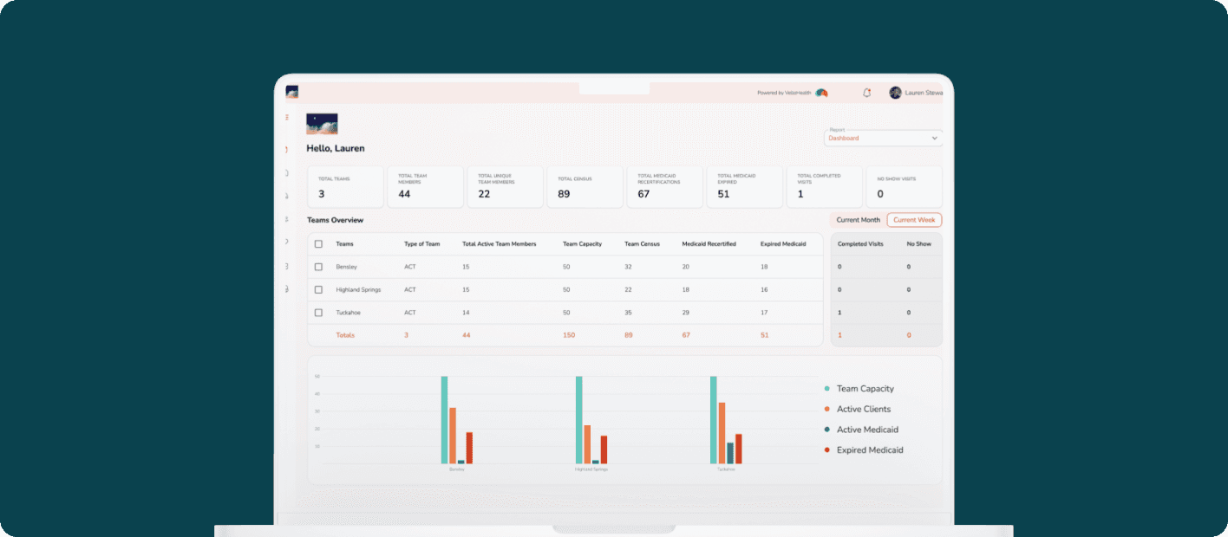Image resolution: width=1228 pixels, height=537 pixels.
Task: Click the Active Medicaid legend dot
Action: [827, 430]
